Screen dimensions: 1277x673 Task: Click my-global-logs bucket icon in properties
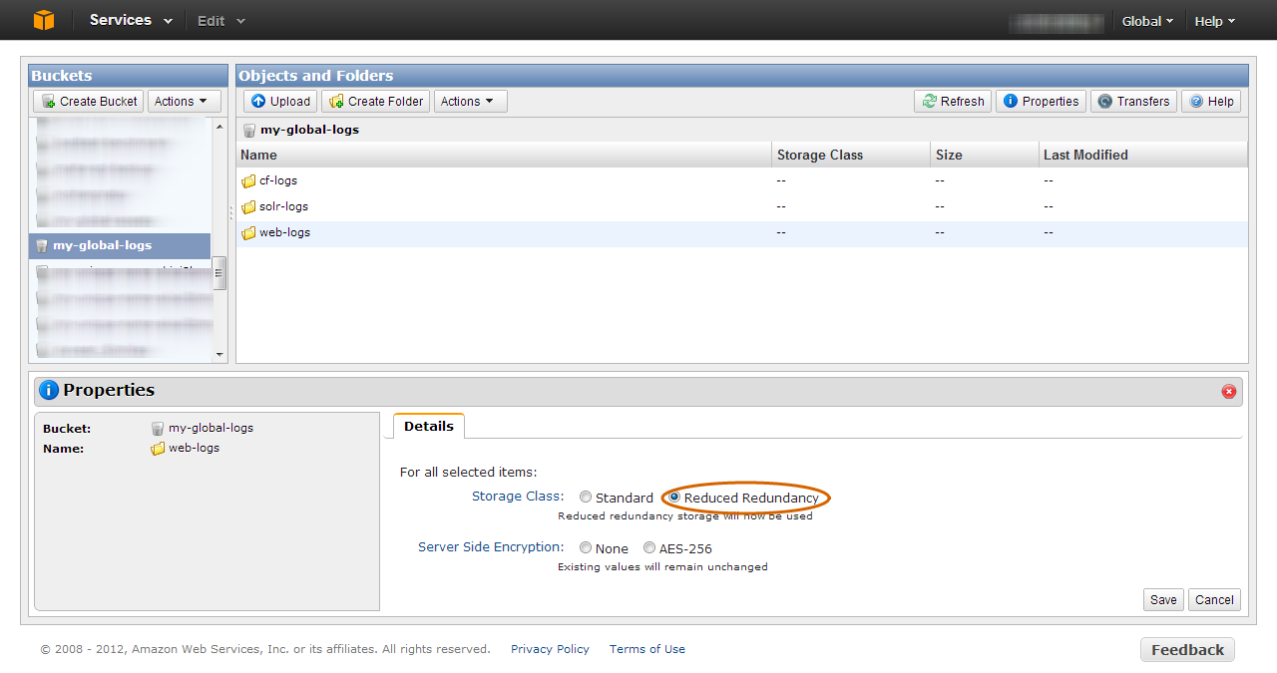click(158, 428)
